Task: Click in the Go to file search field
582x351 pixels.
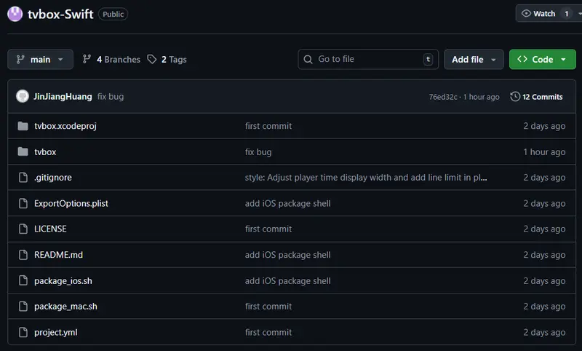Action: coord(367,60)
